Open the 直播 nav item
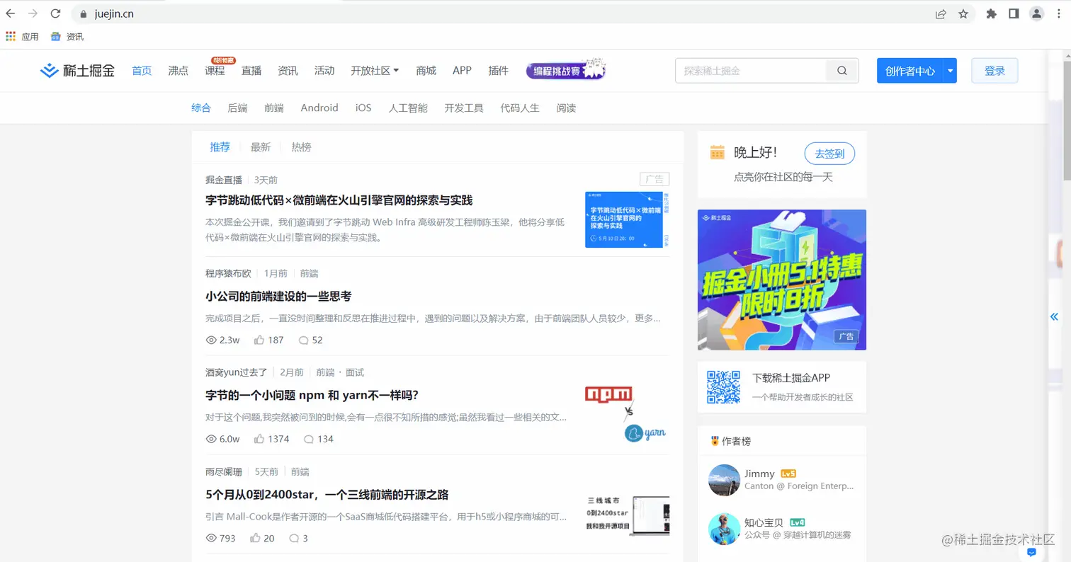This screenshot has height=562, width=1071. point(251,71)
